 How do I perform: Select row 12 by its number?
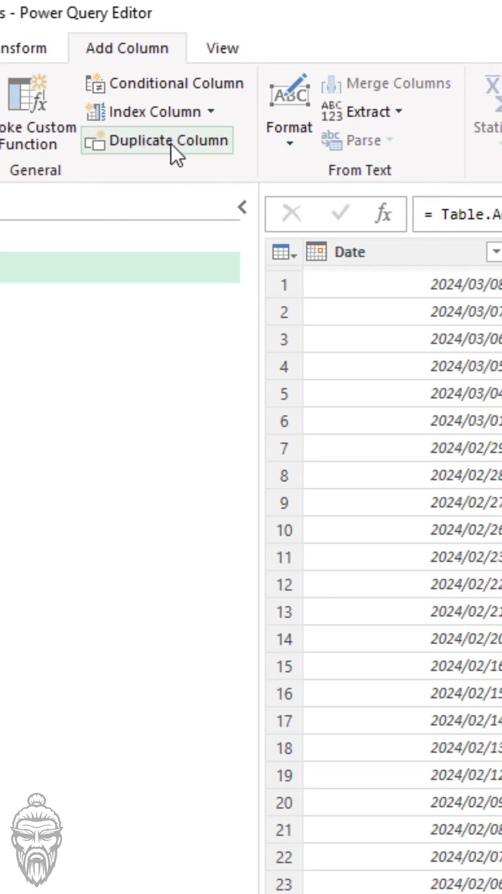[x=284, y=585]
